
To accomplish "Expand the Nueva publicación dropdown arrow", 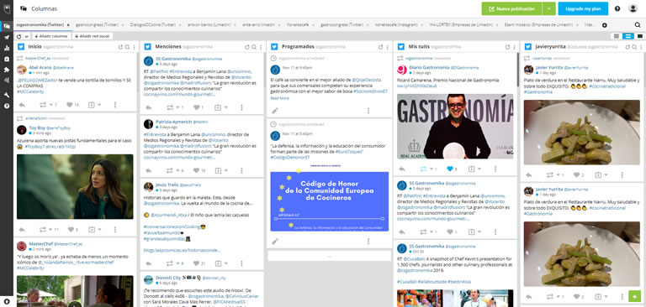I will click(548, 8).
